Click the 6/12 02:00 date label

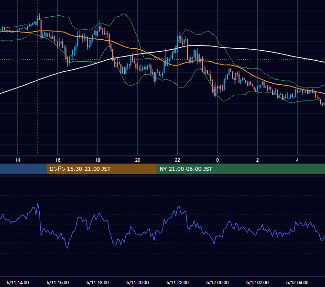[258, 282]
